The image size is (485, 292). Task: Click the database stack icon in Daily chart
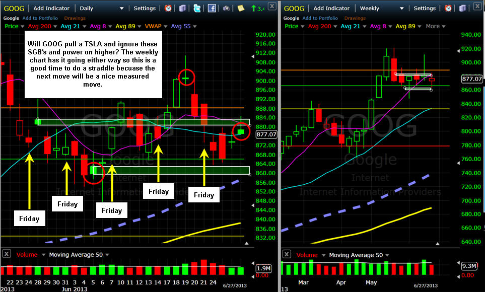tap(182, 9)
